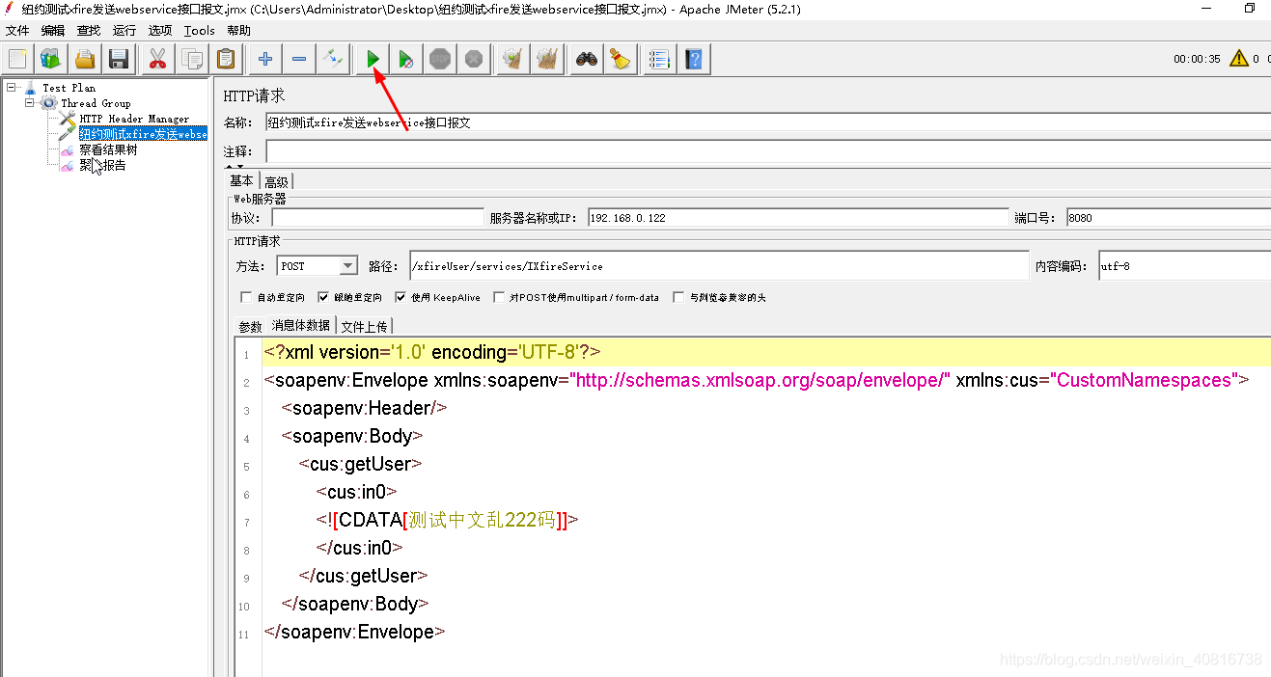Select 聚合报告 listener in tree
The image size is (1271, 677).
click(102, 165)
